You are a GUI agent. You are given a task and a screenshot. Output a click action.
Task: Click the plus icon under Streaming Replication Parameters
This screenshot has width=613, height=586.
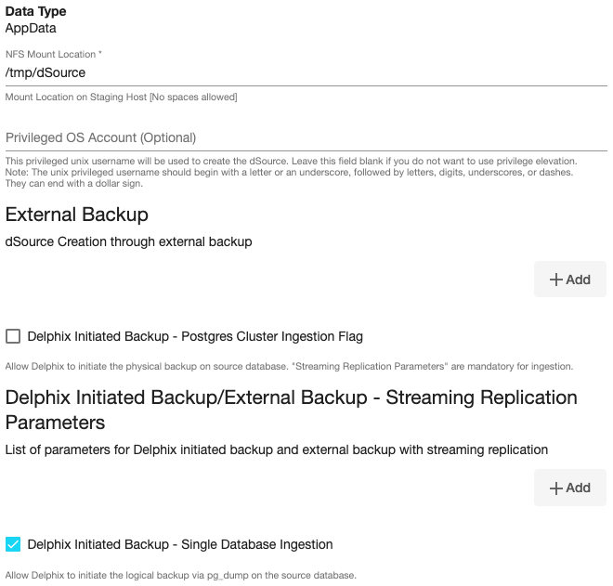(556, 488)
